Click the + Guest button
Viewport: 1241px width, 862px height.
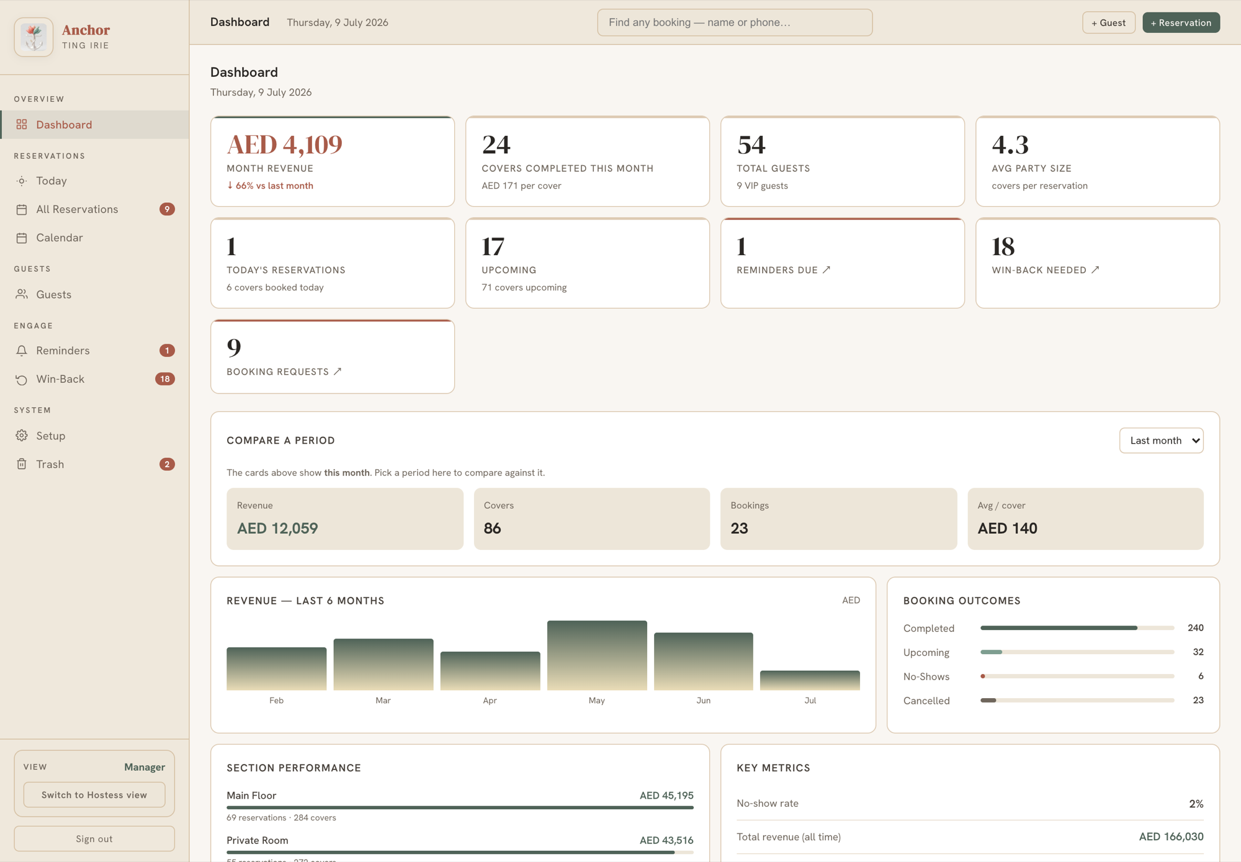click(x=1108, y=22)
